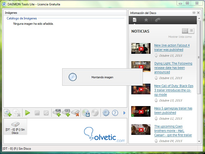This screenshot has width=205, height=154.
Task: Click the news scrollbar up arrow
Action: click(199, 18)
